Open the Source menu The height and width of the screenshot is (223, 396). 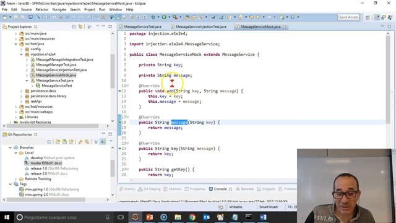click(x=26, y=9)
